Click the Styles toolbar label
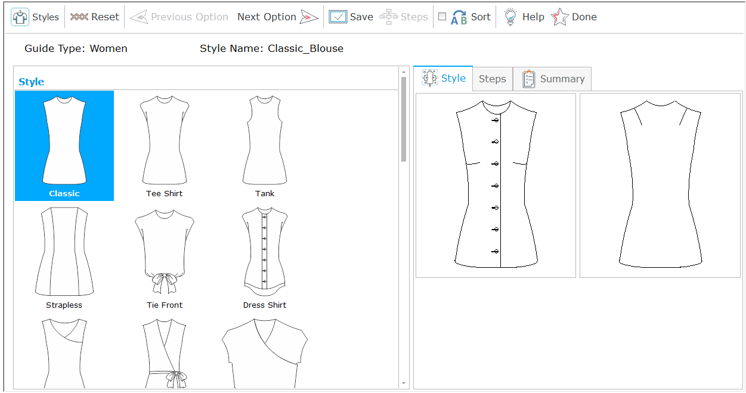The image size is (746, 393). coord(46,17)
